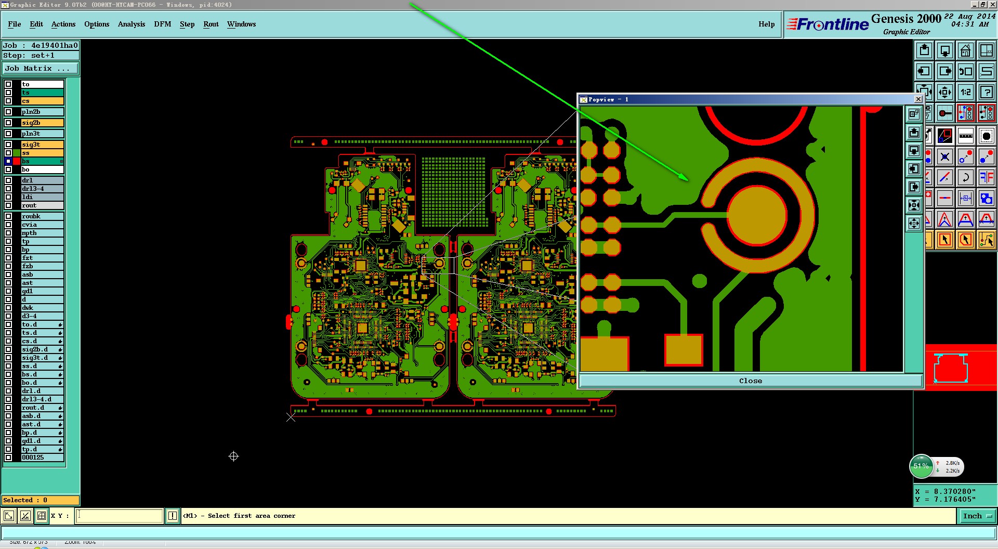Open the DFM menu

[163, 24]
